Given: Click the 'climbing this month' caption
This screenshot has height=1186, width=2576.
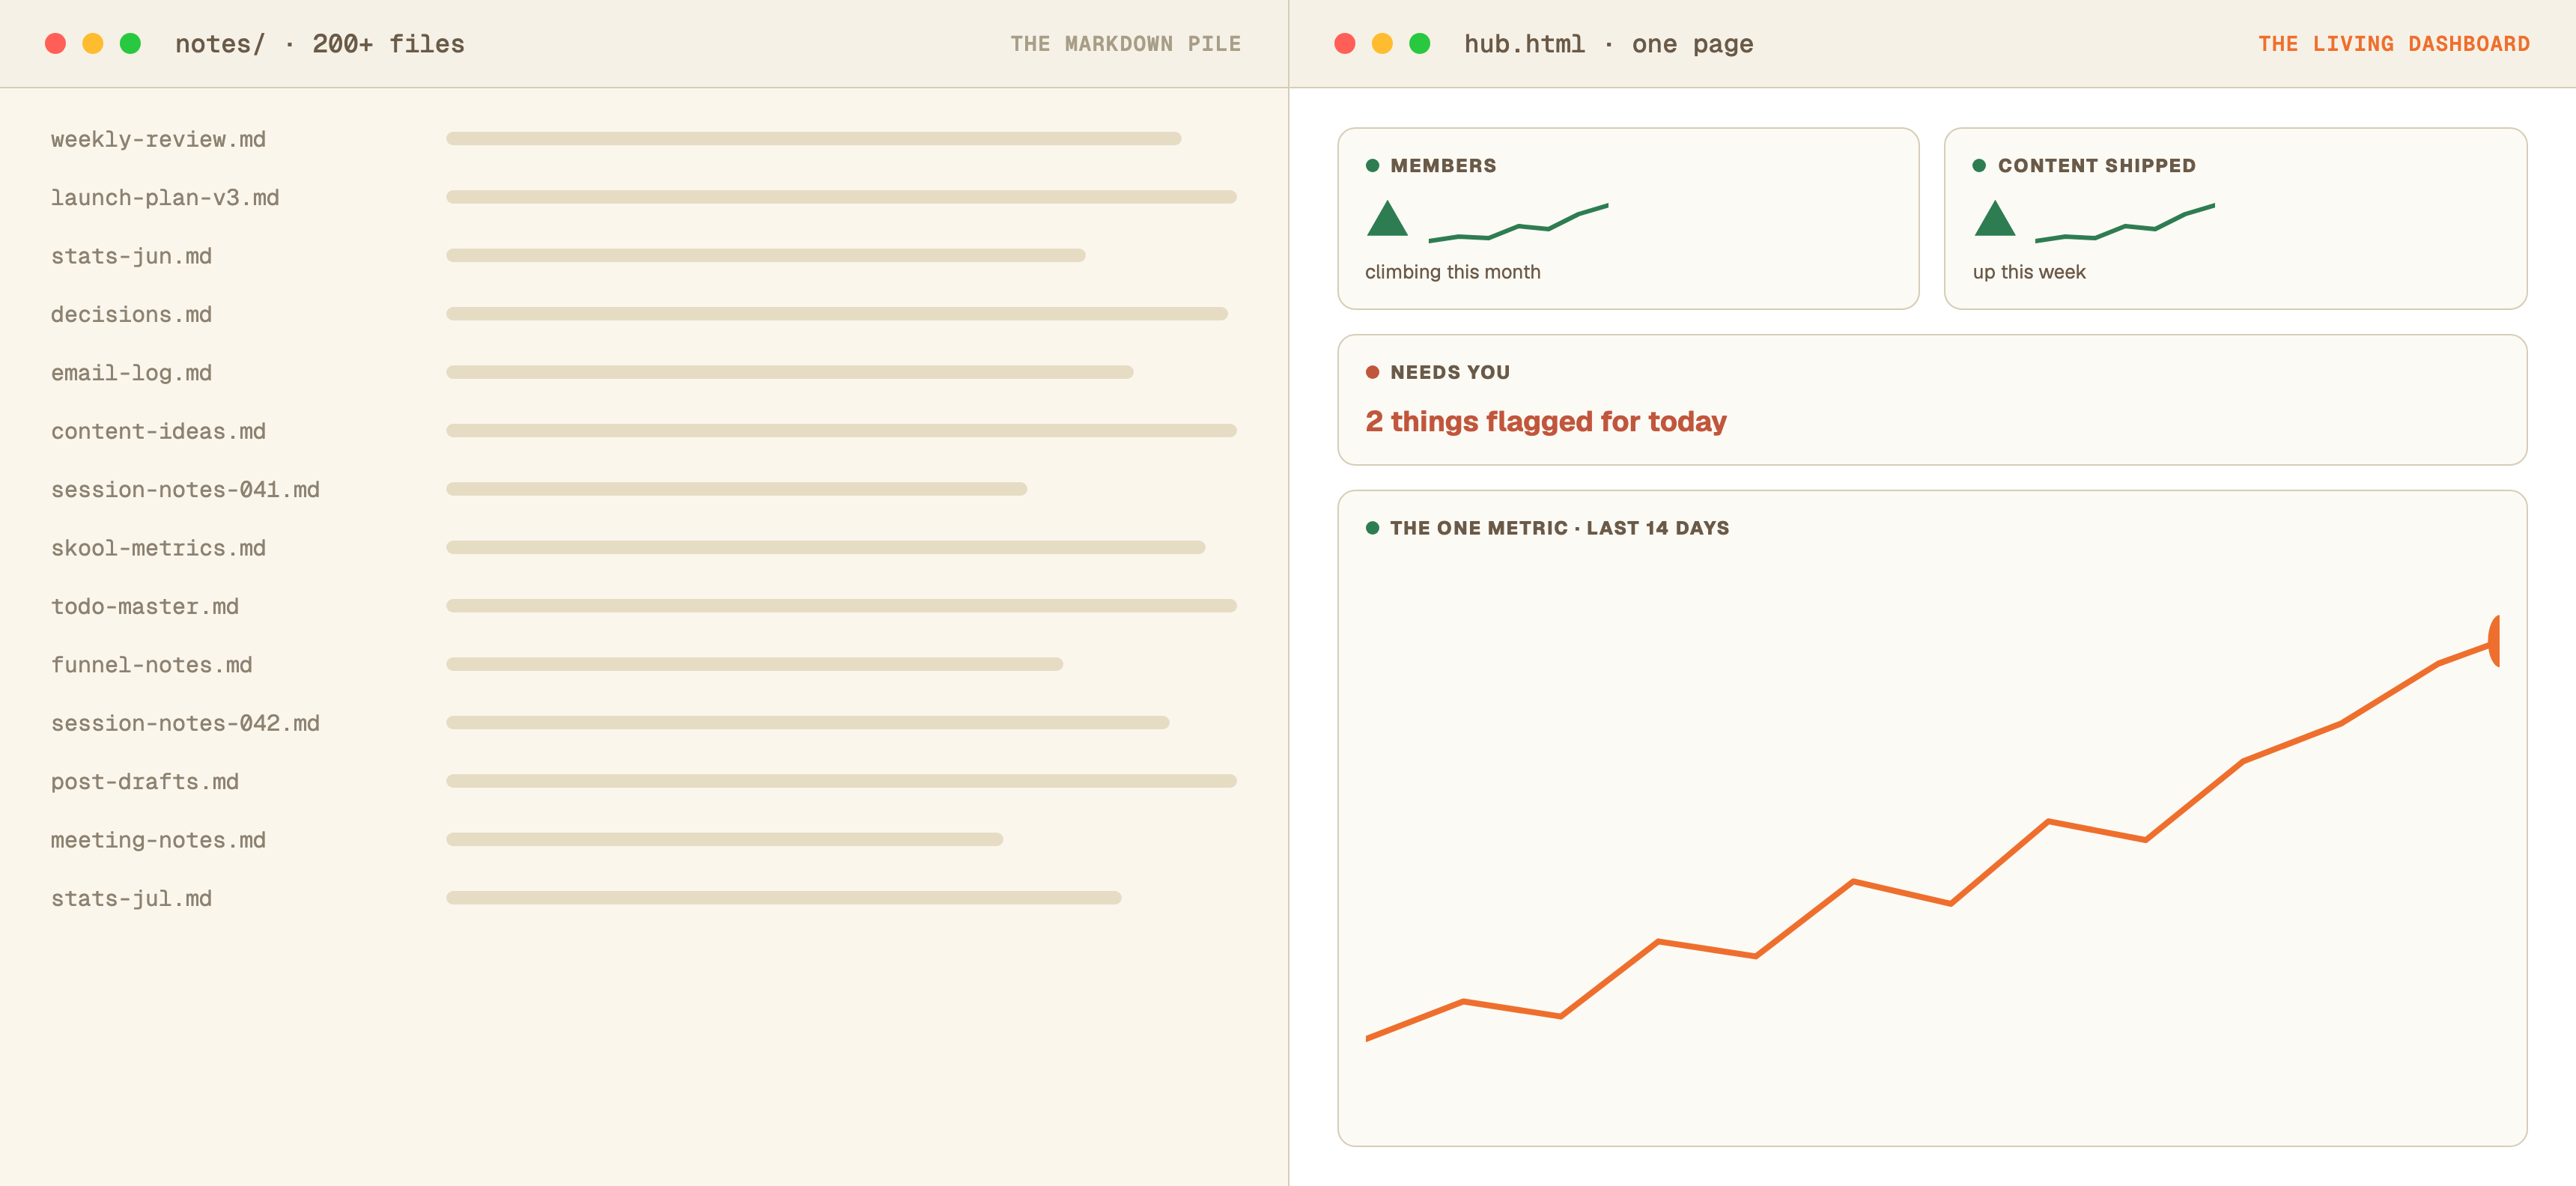Looking at the screenshot, I should click(x=1452, y=272).
